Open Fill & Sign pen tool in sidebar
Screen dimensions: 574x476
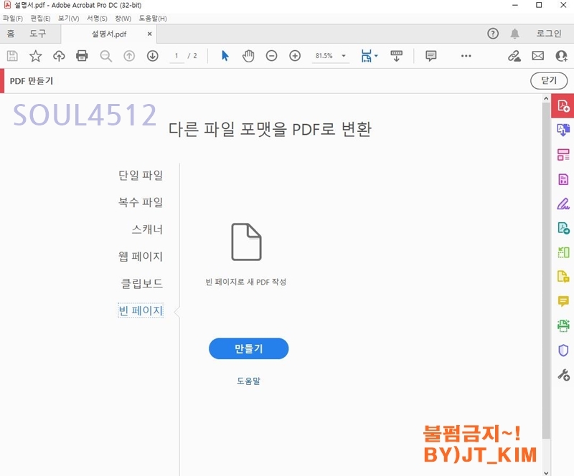(x=563, y=204)
